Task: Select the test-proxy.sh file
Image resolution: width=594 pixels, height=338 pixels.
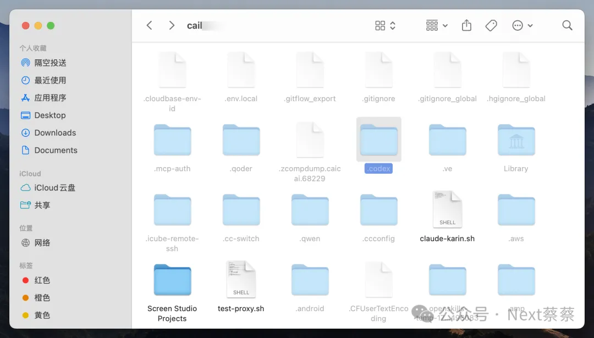Action: [241, 279]
